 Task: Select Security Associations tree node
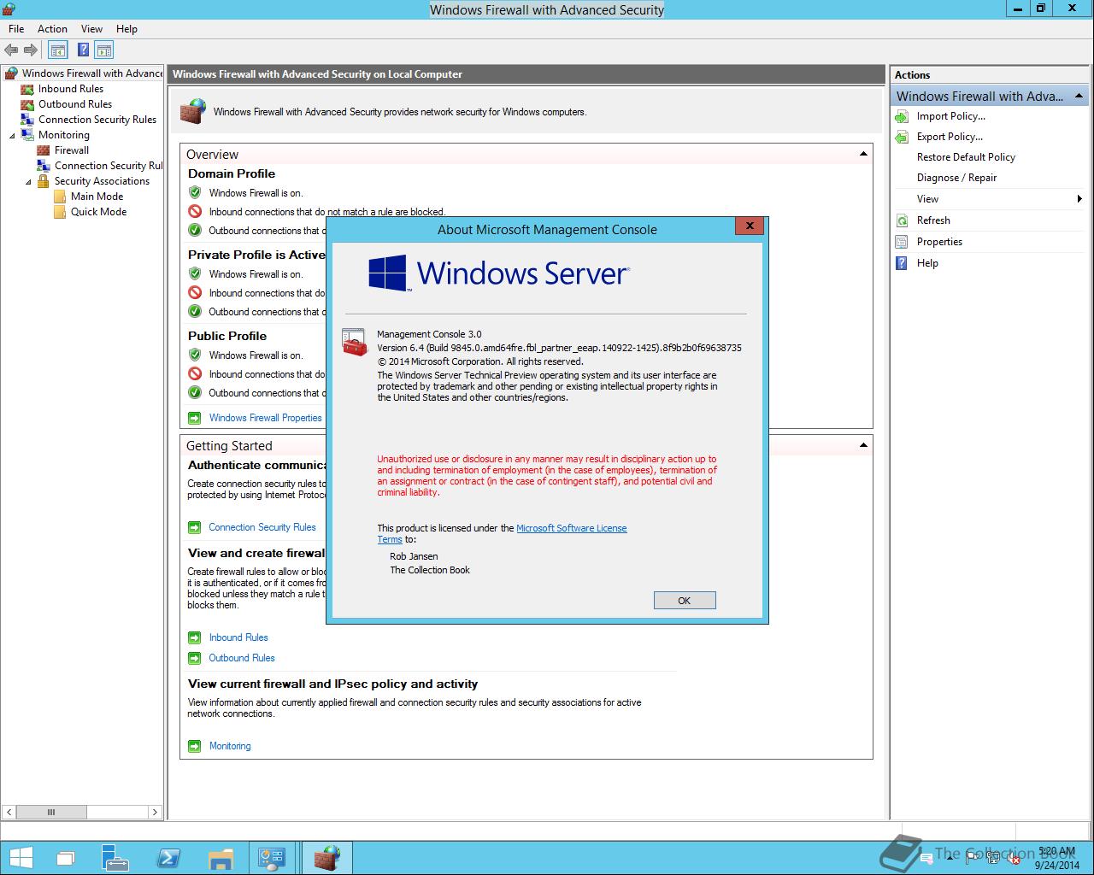pyautogui.click(x=102, y=181)
